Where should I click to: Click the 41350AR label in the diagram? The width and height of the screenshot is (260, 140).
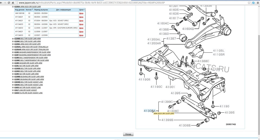(x=154, y=43)
